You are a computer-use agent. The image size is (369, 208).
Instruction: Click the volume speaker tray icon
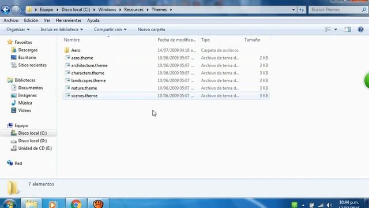coord(329,205)
